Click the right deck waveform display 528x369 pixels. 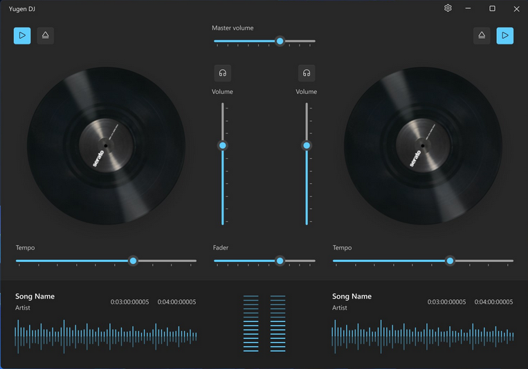(x=423, y=337)
